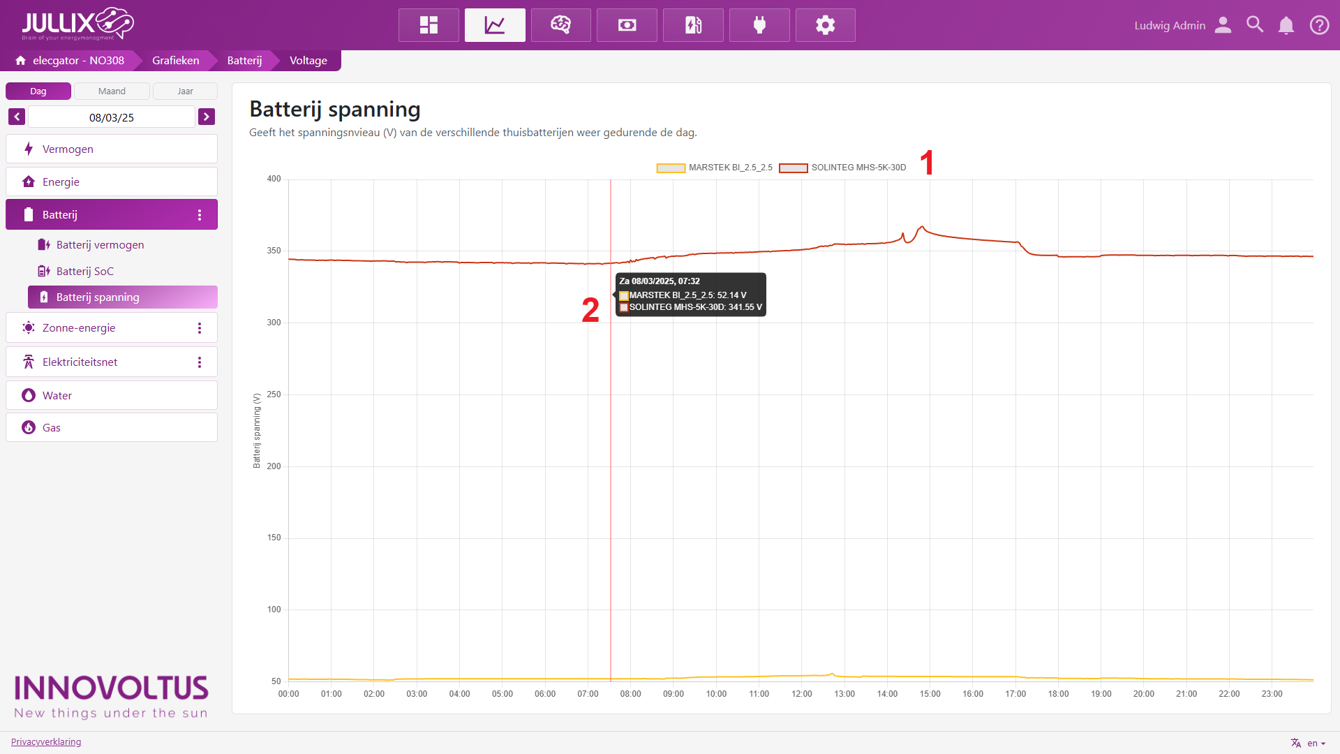Go to next day arrow button
The width and height of the screenshot is (1340, 754).
(x=207, y=117)
